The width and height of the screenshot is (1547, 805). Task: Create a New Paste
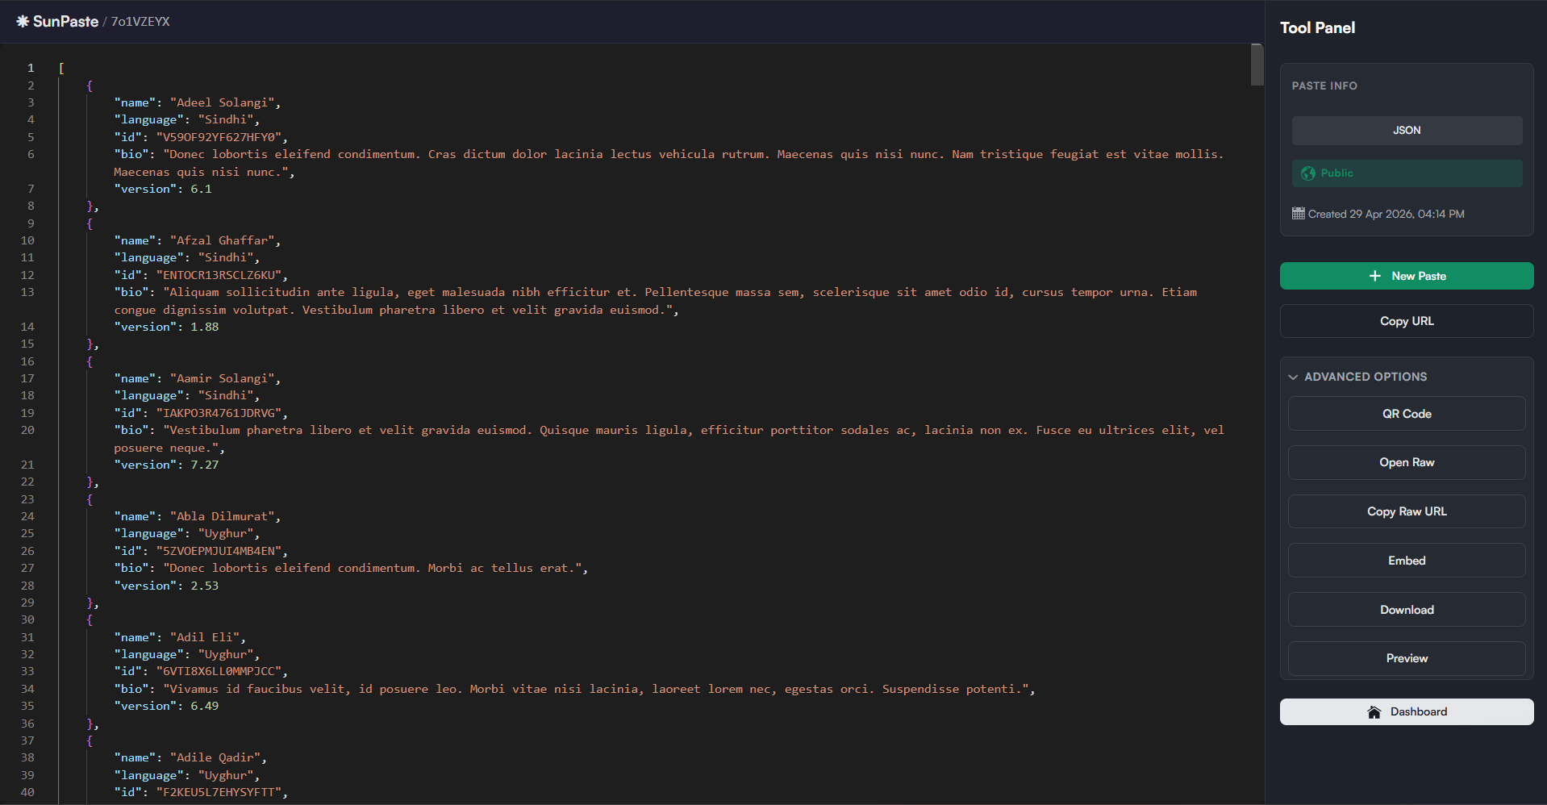click(1407, 276)
